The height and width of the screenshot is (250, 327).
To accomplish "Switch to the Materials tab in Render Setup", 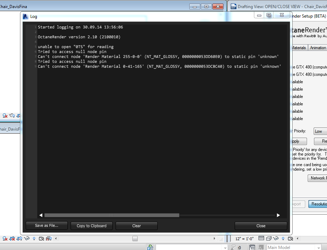I will pos(299,48).
